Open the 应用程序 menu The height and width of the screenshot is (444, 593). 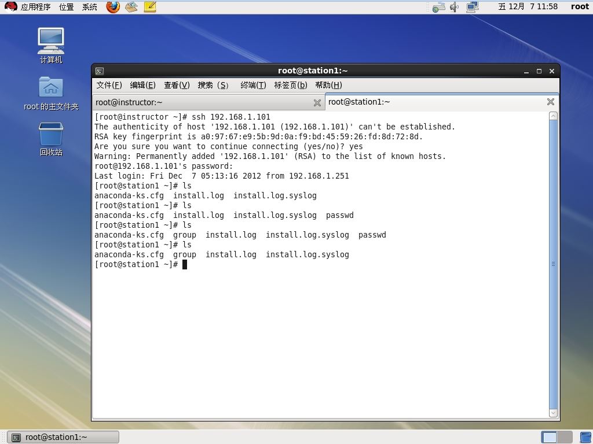click(35, 7)
